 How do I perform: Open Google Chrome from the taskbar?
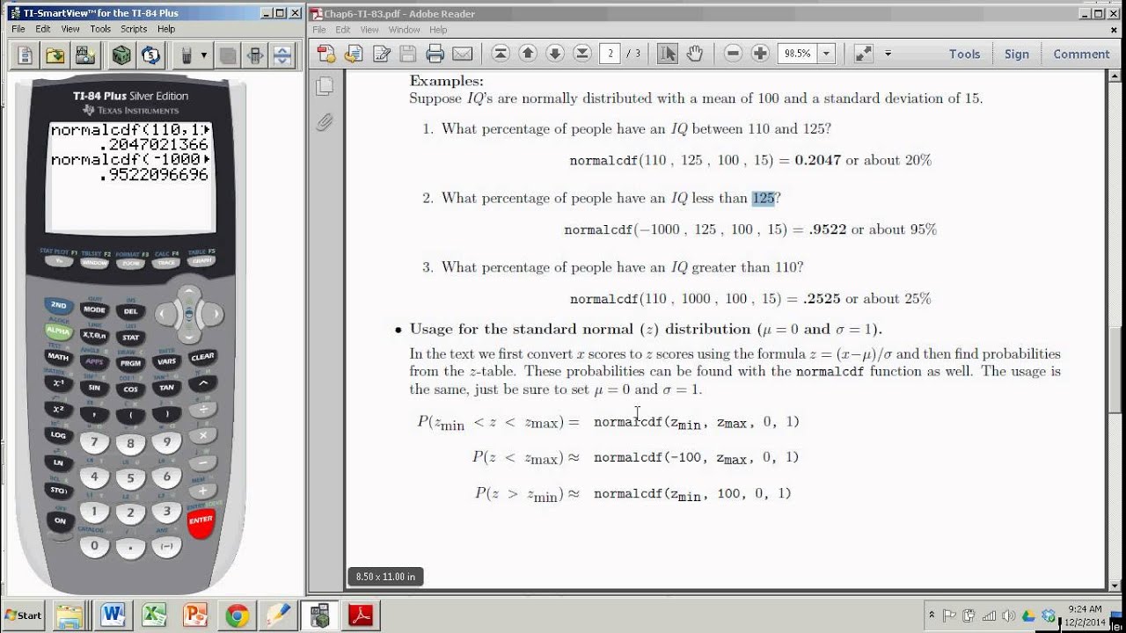237,615
